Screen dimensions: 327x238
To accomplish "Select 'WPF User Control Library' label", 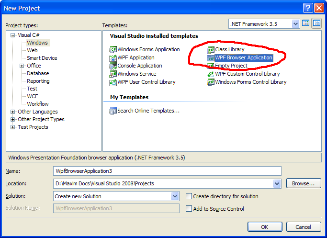I will (x=147, y=82).
